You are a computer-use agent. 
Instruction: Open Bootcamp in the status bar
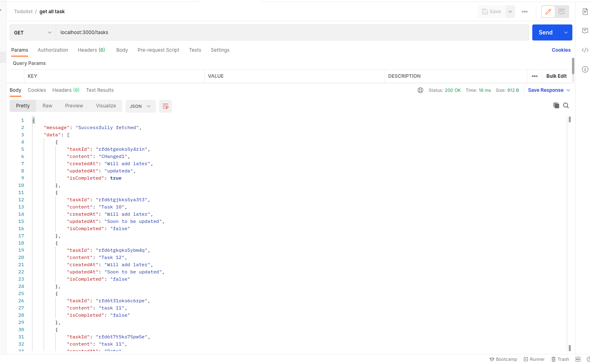[503, 359]
